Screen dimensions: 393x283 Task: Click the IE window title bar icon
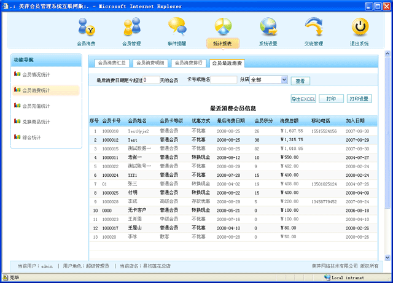6,6
